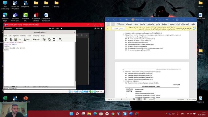Open Word File tab (ملف)
This screenshot has height=117, width=208.
click(x=193, y=24)
